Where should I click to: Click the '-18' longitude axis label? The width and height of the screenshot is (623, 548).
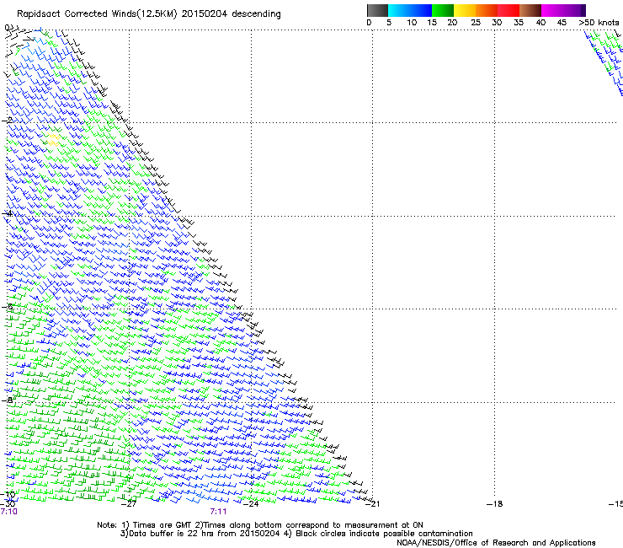point(495,504)
